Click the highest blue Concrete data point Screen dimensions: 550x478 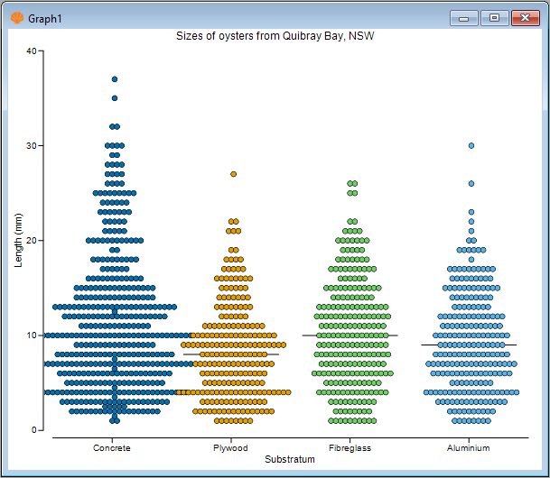pos(115,79)
